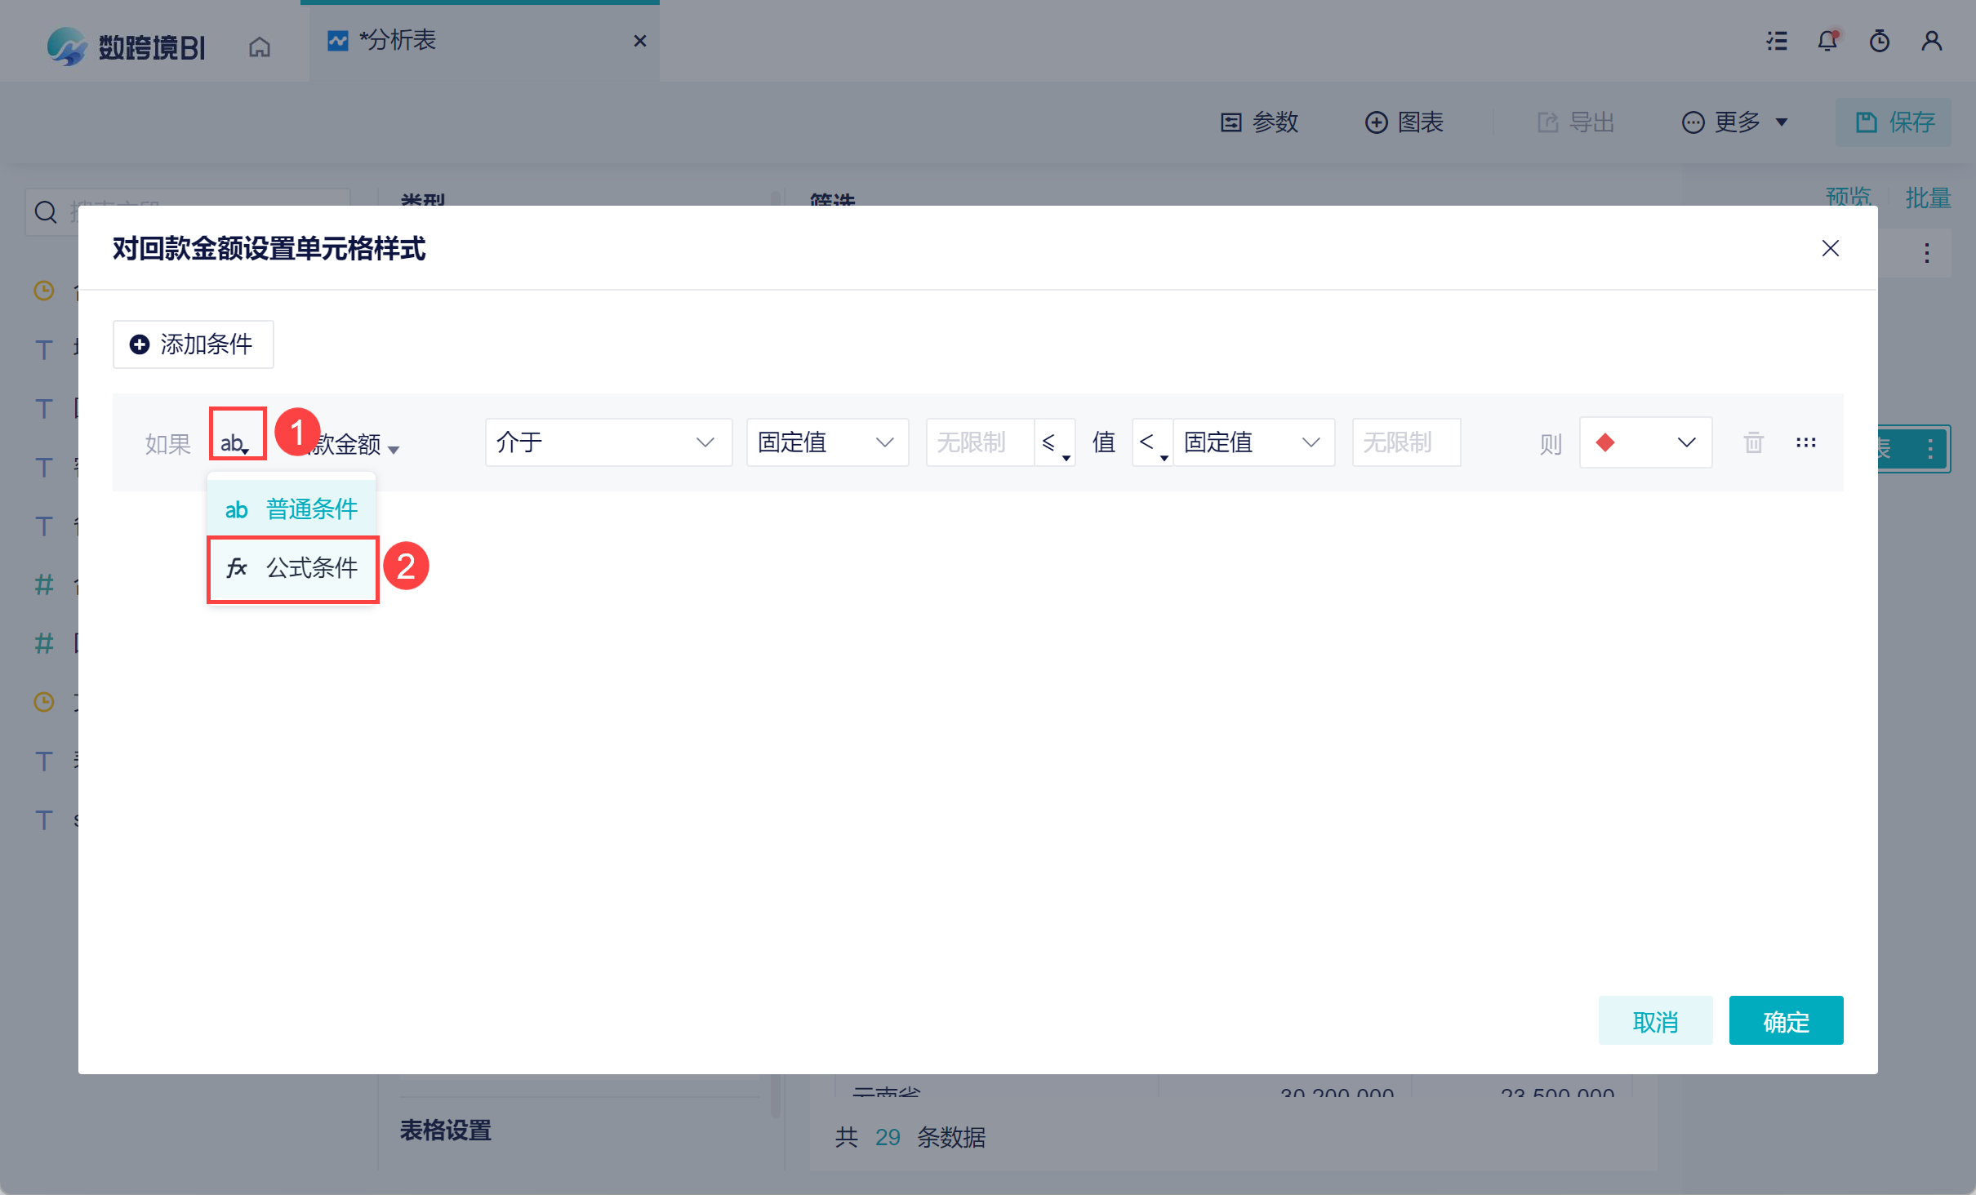Click the 添加条件 button
The height and width of the screenshot is (1195, 1976).
pyautogui.click(x=193, y=344)
